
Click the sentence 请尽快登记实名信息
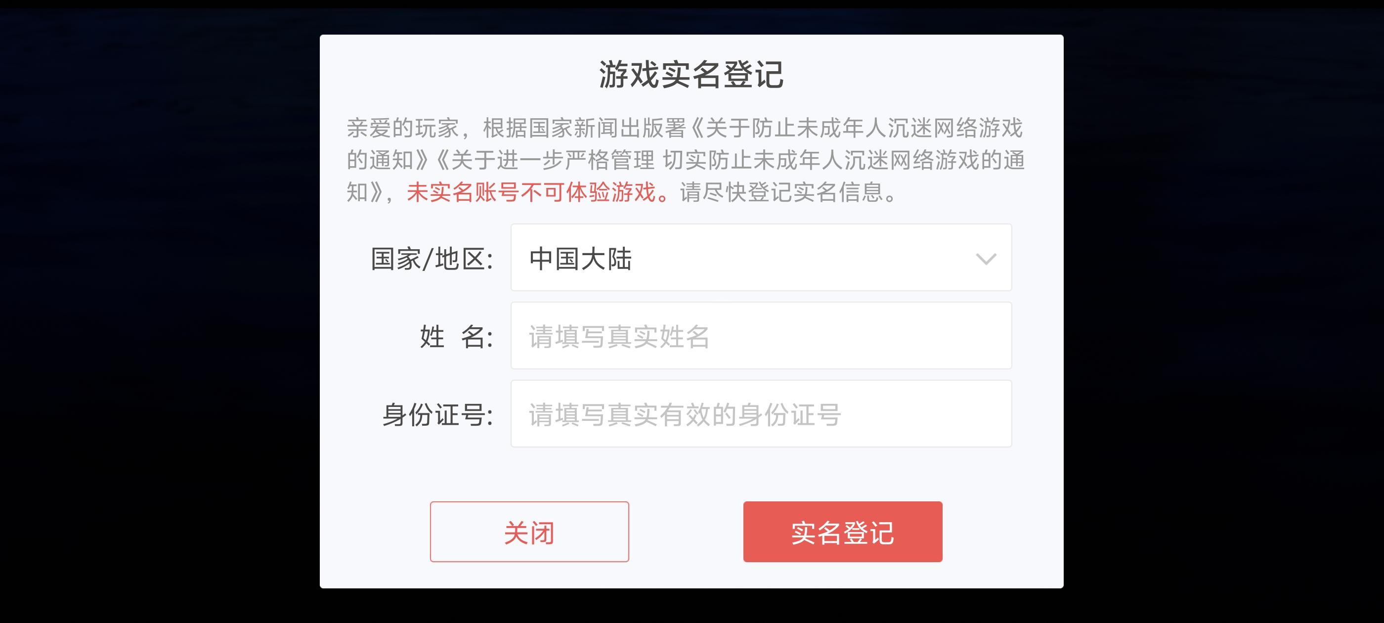click(x=782, y=192)
